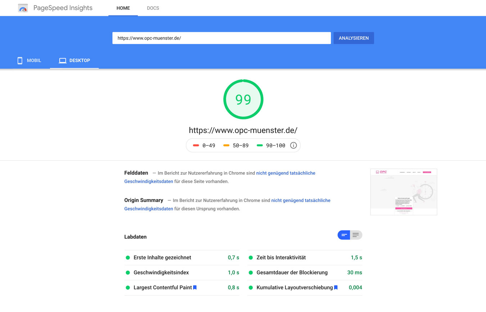
Task: Open Felddaten 'nicht genügend tatsächliche' link
Action: tap(286, 173)
